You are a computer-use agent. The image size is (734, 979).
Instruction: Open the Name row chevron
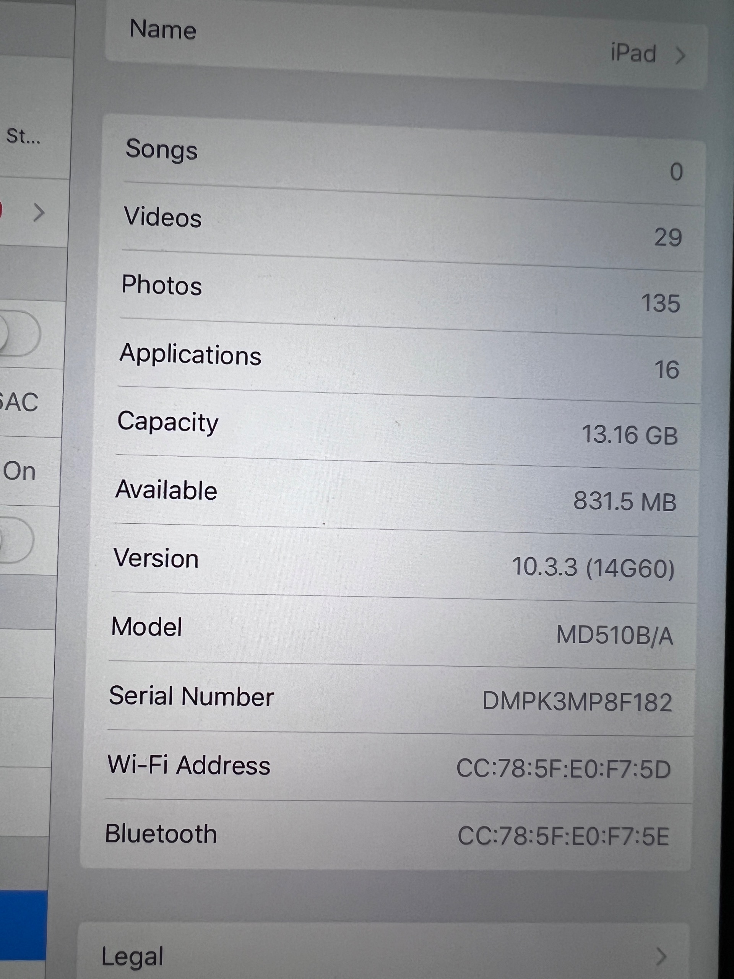680,56
